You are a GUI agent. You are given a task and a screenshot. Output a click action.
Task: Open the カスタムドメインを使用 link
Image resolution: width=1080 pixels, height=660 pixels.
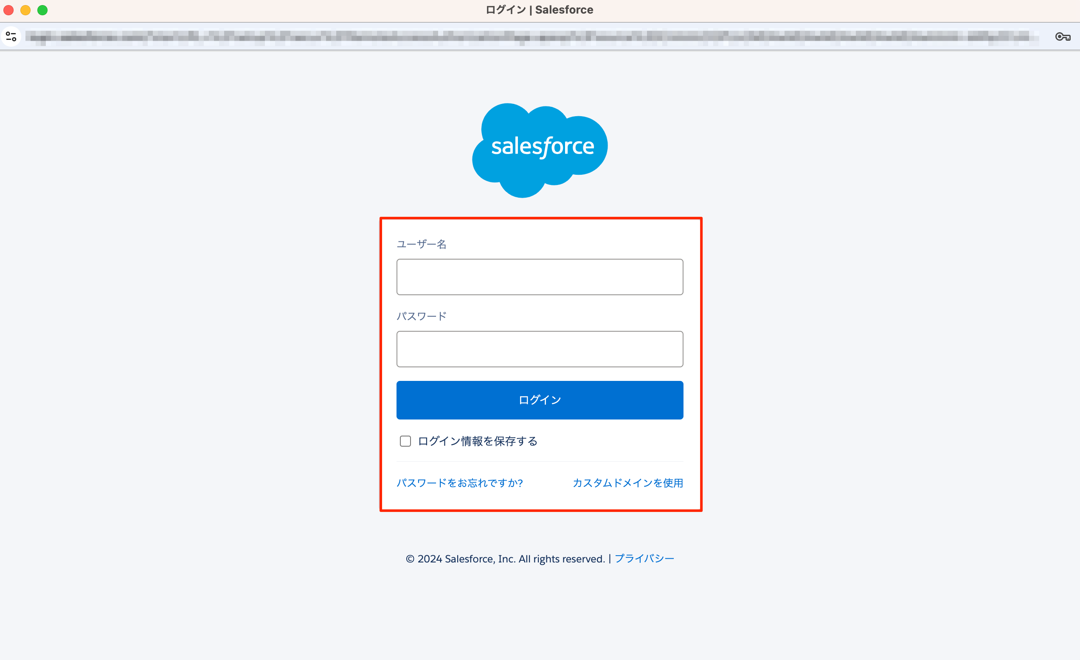coord(627,483)
